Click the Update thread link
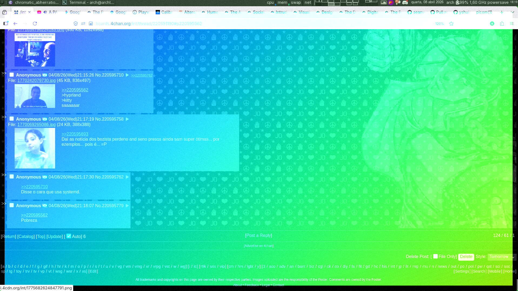518x291 pixels. point(55,236)
